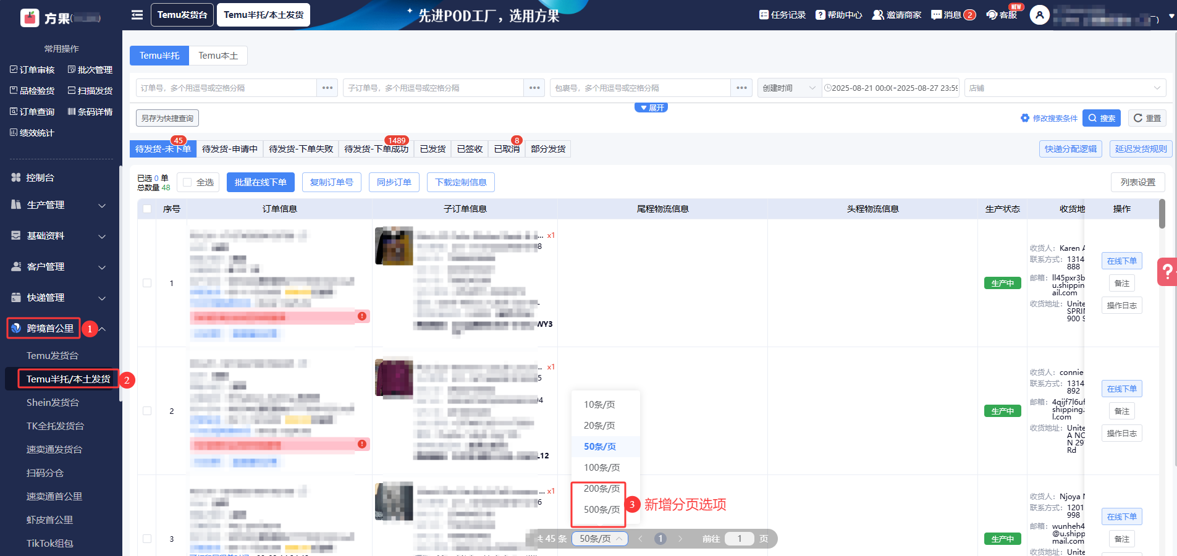Viewport: 1177px width, 556px height.
Task: Open TK全托发货台 in the sidebar
Action: click(x=55, y=426)
